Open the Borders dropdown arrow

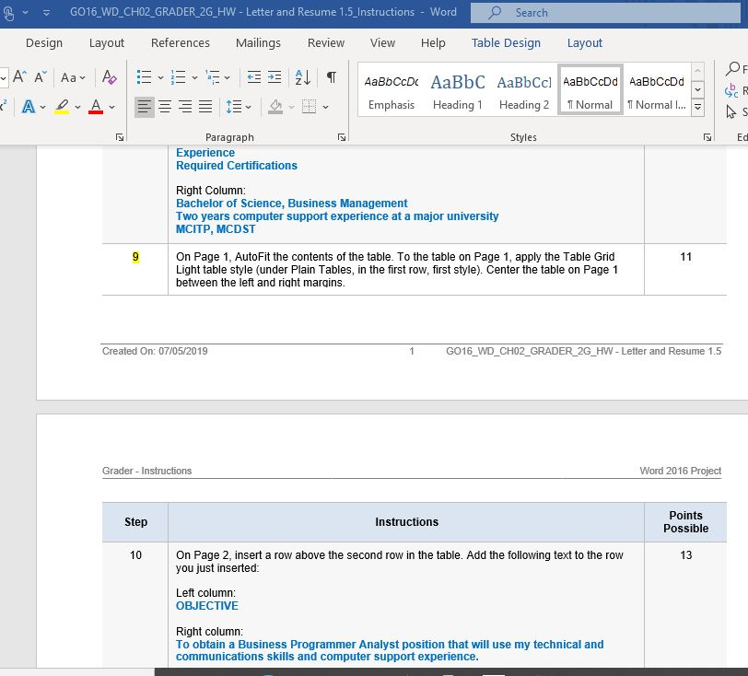coord(325,108)
